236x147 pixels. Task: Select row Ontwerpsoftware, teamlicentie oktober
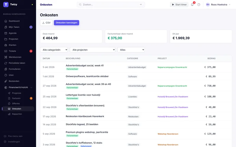tap(136, 76)
